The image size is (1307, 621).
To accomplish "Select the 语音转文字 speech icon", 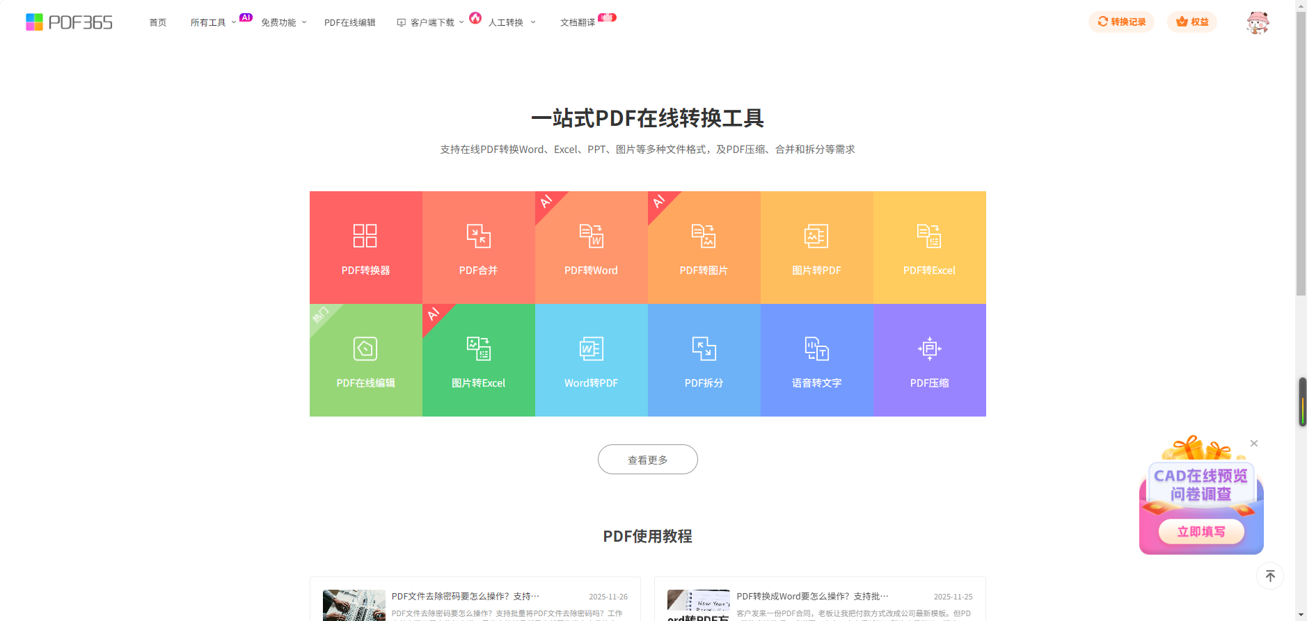I will click(816, 349).
